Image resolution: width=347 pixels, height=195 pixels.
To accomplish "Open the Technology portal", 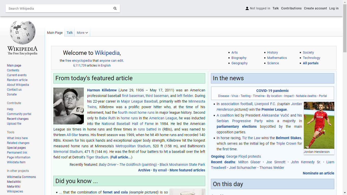I will coord(311,58).
